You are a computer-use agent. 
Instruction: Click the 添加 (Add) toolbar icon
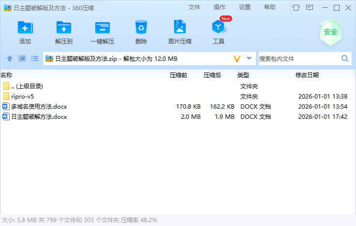(x=25, y=28)
